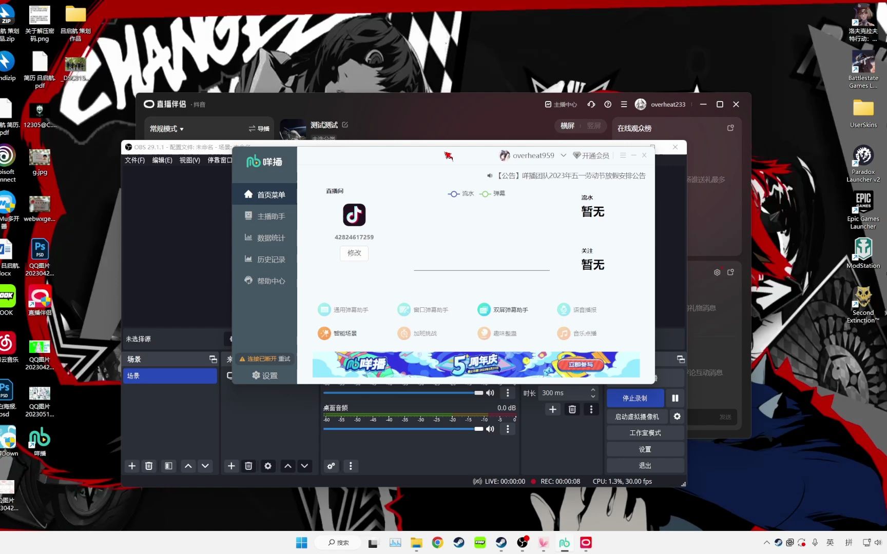
Task: Add a scene with the OBS plus icon
Action: [x=132, y=466]
